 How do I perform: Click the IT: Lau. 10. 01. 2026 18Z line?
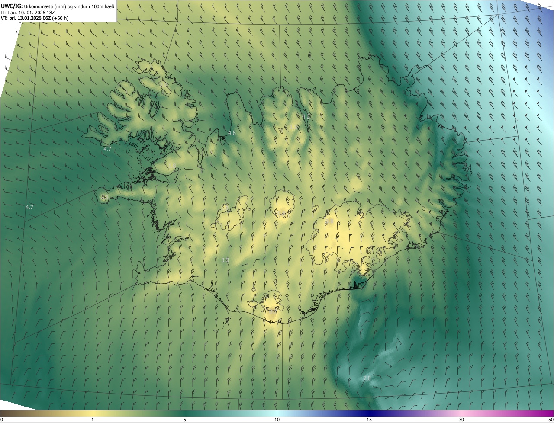click(x=28, y=12)
